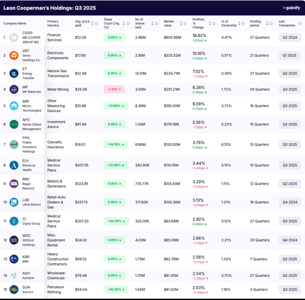
Task: Open the info tooltip for Share Count Chg column
Action: pos(127,23)
